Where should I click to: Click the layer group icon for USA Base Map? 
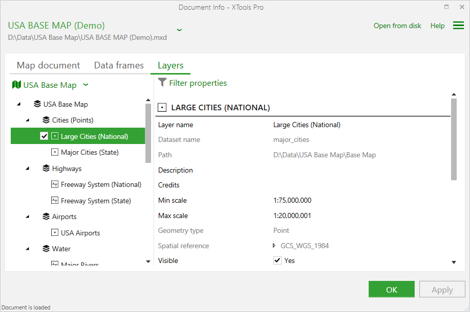click(37, 104)
